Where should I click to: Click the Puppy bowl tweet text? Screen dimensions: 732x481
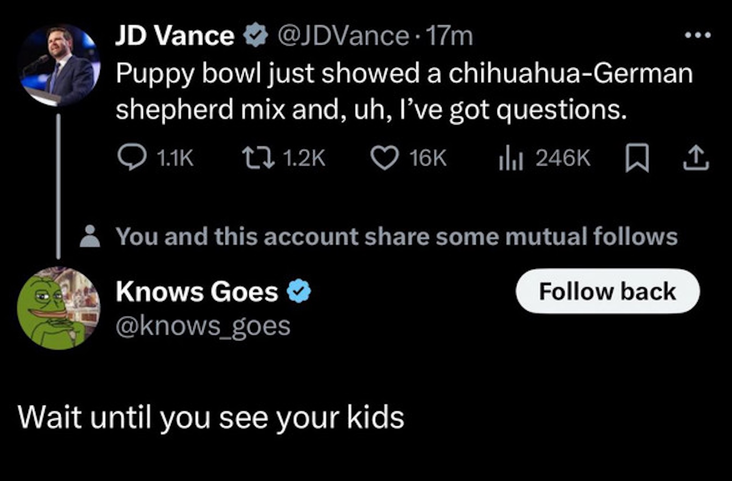point(404,91)
